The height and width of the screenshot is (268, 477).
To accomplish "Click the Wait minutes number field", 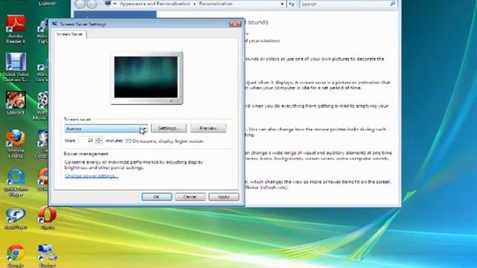I will (87, 141).
